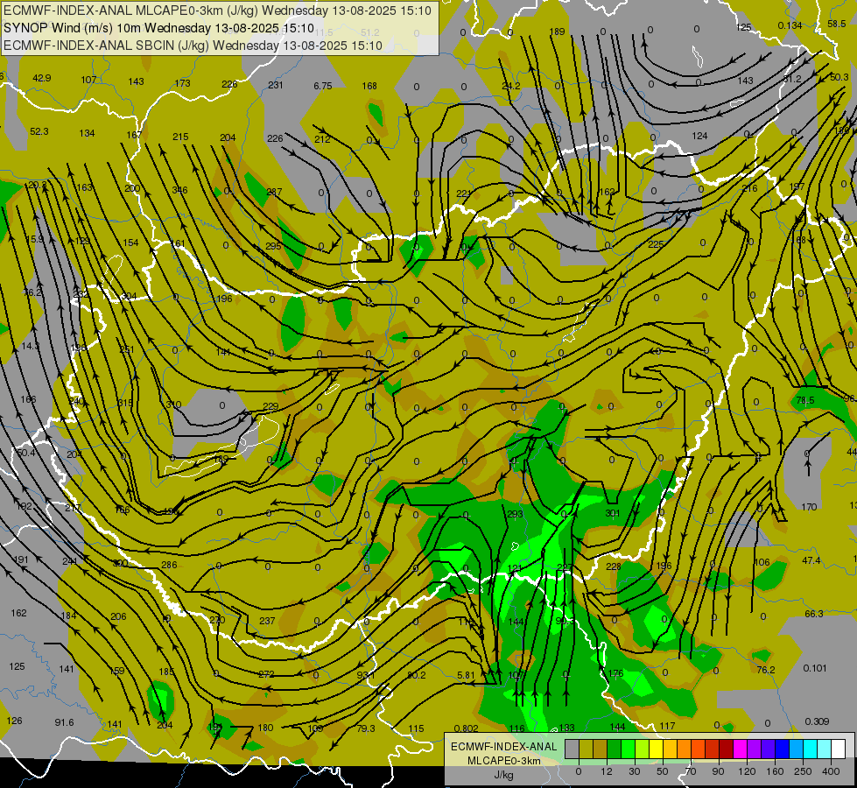Click the map value 0.309
Image resolution: width=857 pixels, height=788 pixels.
coord(817,721)
